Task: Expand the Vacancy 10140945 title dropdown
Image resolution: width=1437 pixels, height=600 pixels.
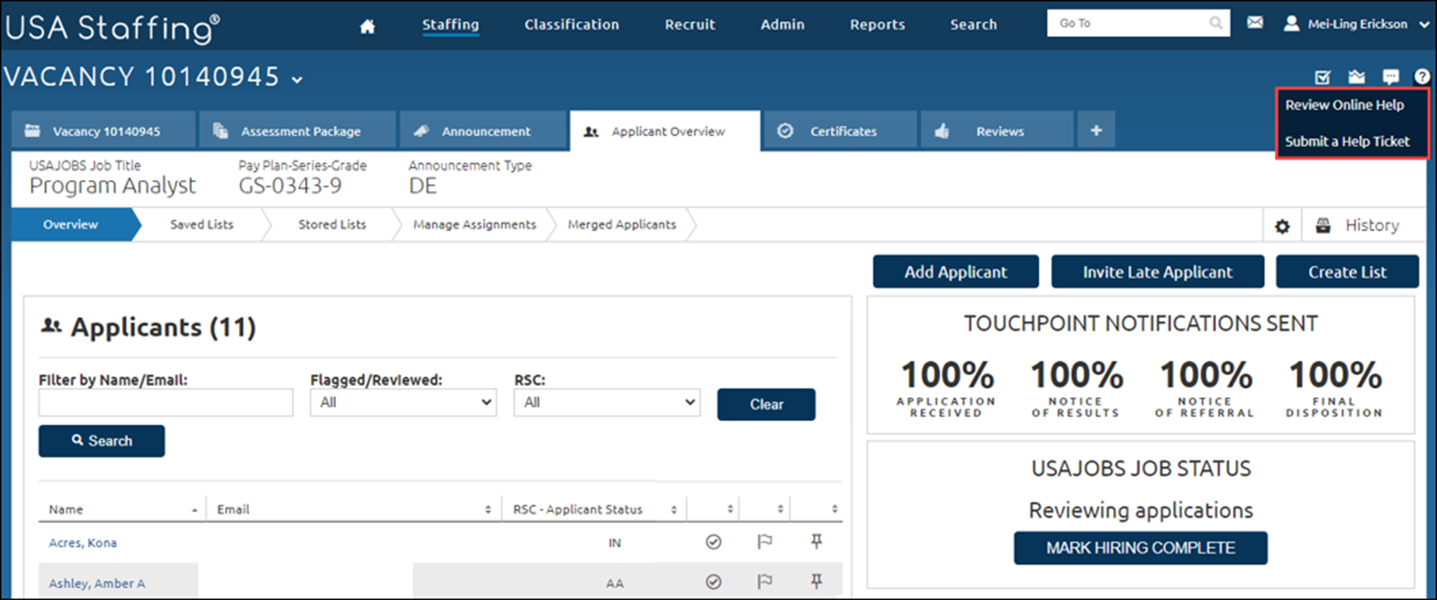Action: tap(297, 80)
